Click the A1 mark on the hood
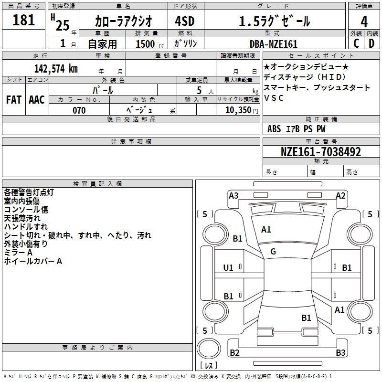This screenshot has width=382, height=382. (x=266, y=230)
